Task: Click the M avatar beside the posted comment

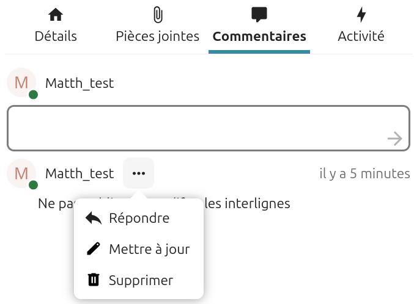Action: point(21,174)
